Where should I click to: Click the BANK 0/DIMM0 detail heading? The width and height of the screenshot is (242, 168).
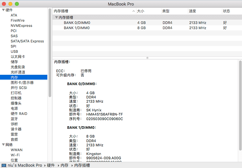point(82,84)
